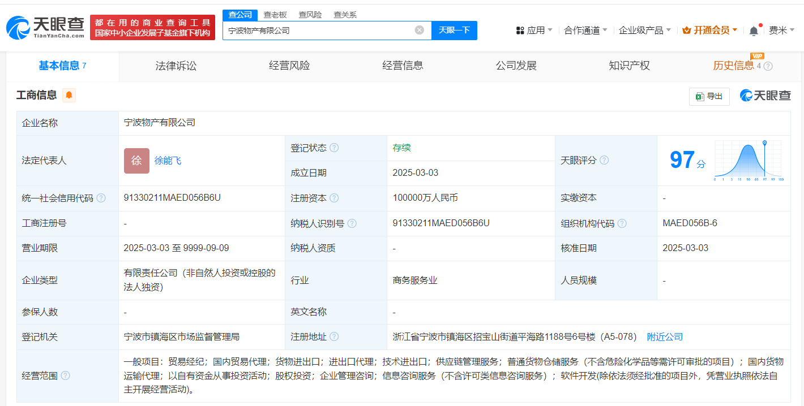Clear the search box with the X icon
This screenshot has width=804, height=406.
[x=419, y=31]
